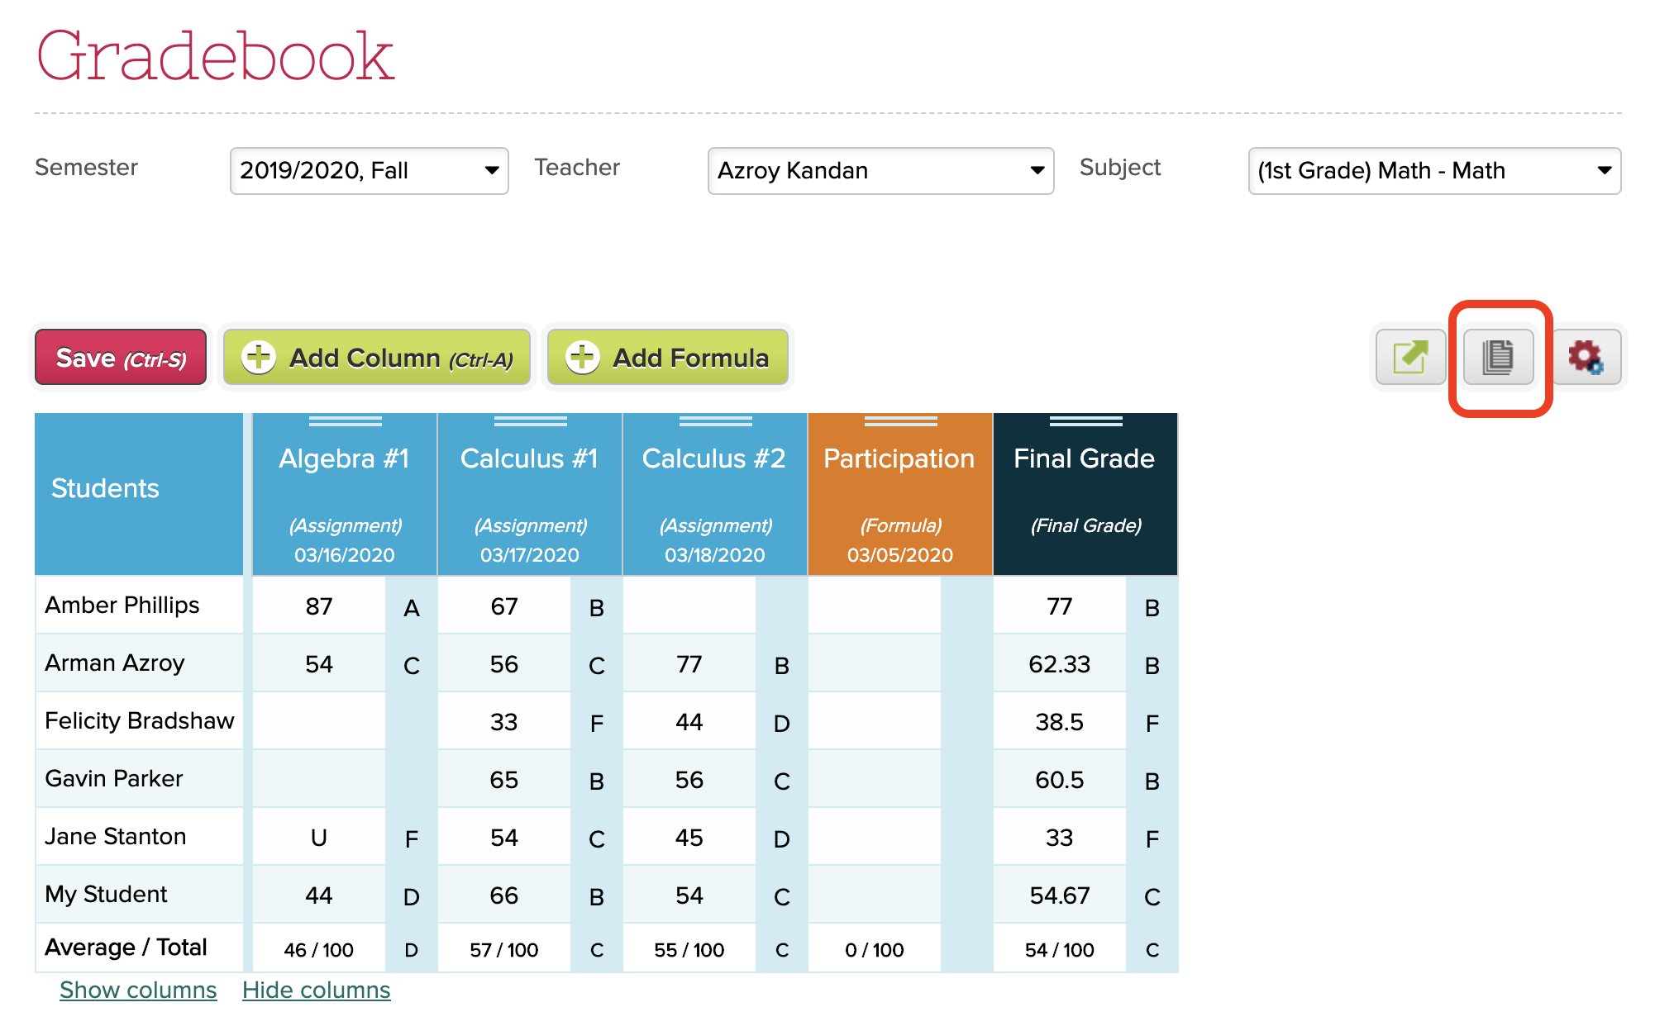Click Jane Stanton's Algebra #1 score U
Image resolution: width=1655 pixels, height=1026 pixels.
(x=318, y=838)
